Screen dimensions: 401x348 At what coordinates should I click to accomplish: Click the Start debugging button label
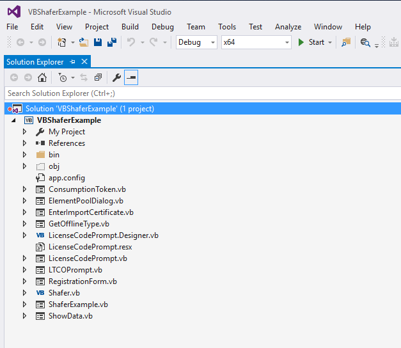[317, 42]
